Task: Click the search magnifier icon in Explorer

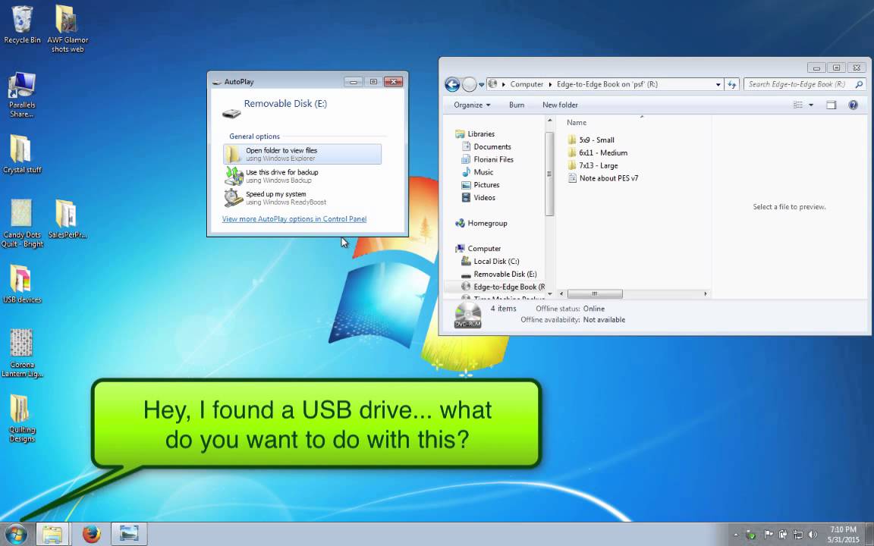Action: point(859,85)
